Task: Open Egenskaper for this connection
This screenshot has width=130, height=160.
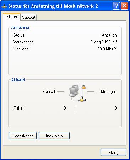Action: (x=22, y=136)
